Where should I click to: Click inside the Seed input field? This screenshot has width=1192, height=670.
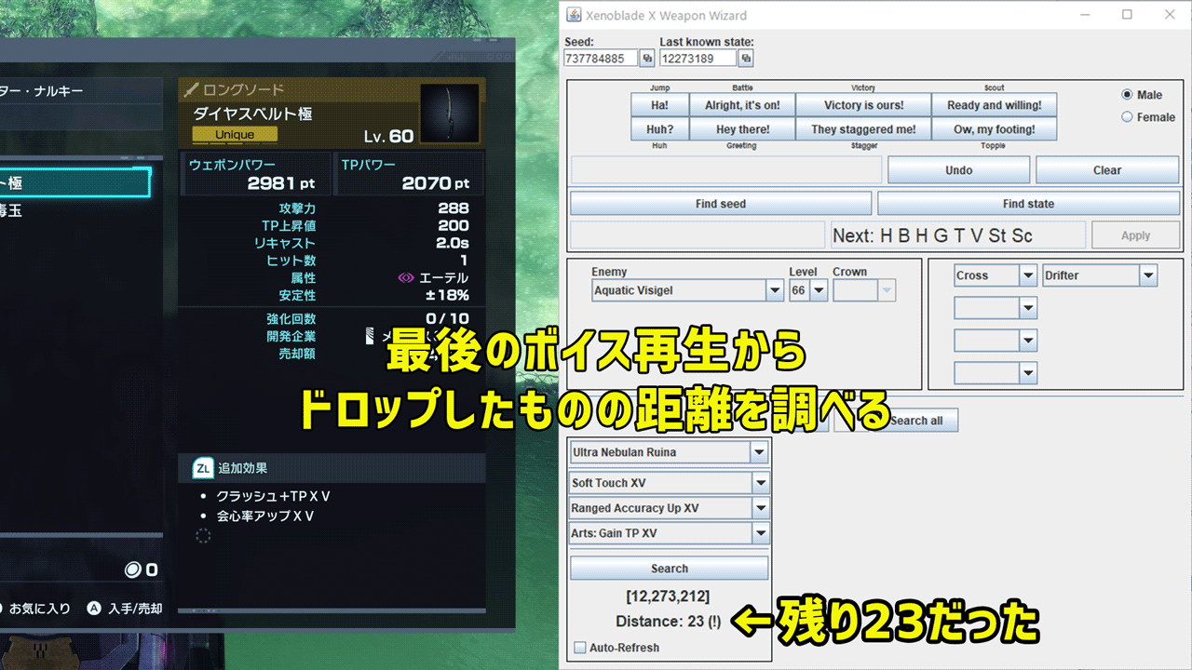tap(601, 59)
